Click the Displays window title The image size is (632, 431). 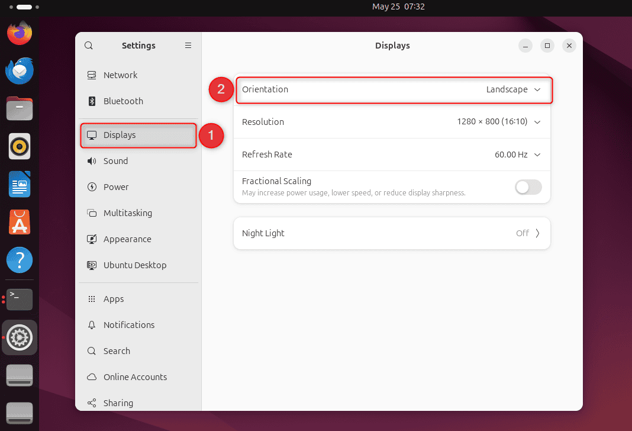tap(392, 46)
